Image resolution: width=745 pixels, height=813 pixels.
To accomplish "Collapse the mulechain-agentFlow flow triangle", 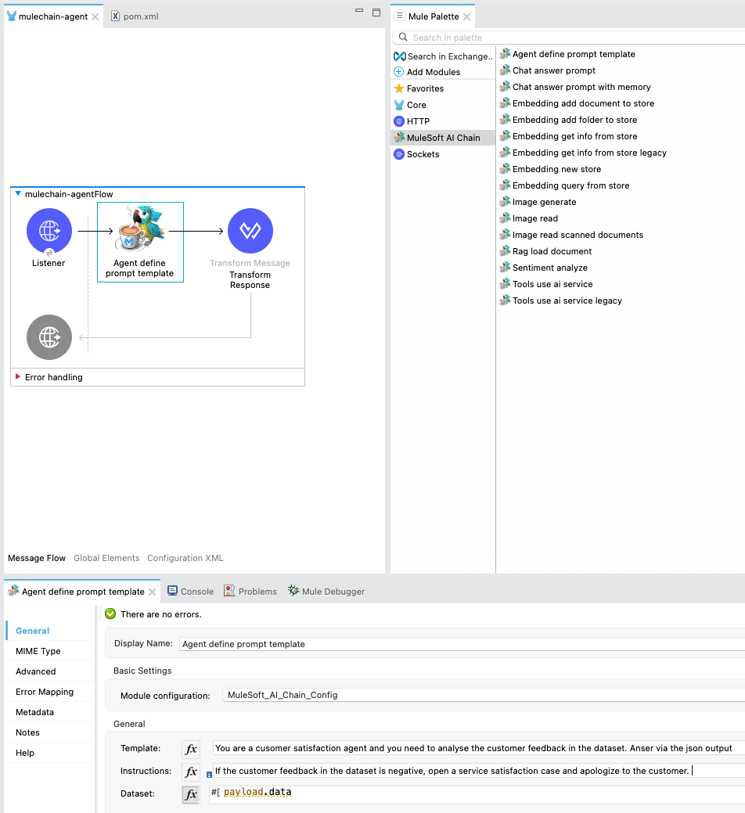I will (x=18, y=194).
